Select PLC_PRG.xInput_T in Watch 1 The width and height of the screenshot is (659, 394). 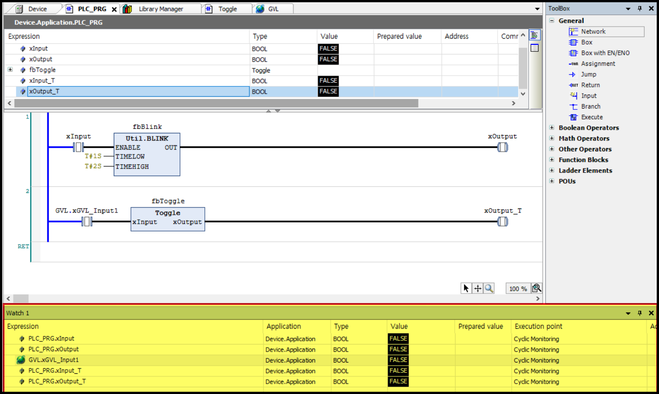point(55,371)
